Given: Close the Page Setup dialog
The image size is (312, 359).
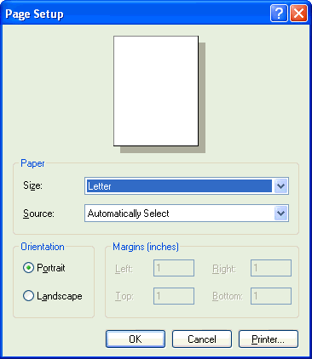Looking at the screenshot, I should pos(298,14).
